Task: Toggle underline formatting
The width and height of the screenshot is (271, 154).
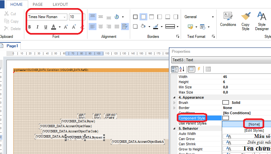Action: coord(46,27)
